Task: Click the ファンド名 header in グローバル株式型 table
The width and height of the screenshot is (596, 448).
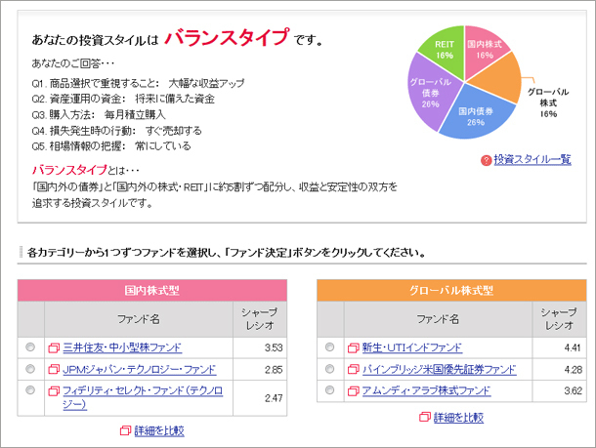Action: pyautogui.click(x=438, y=319)
